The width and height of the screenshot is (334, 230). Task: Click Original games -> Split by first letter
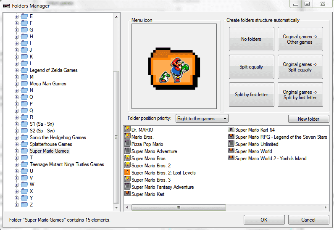coord(300,95)
